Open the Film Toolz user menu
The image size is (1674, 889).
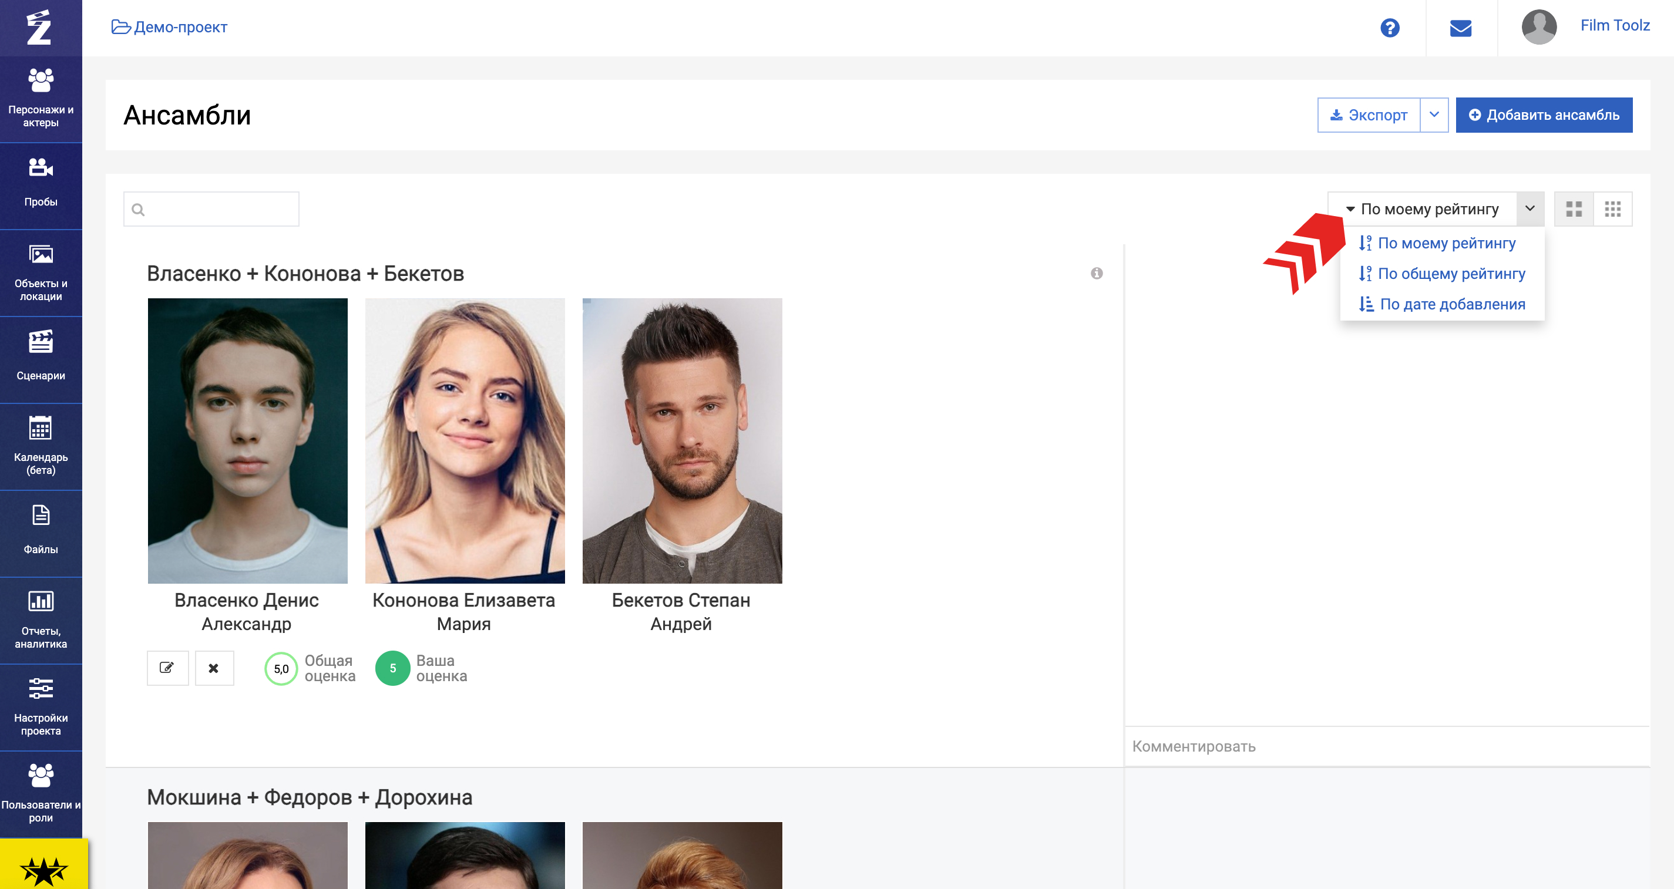click(x=1614, y=25)
